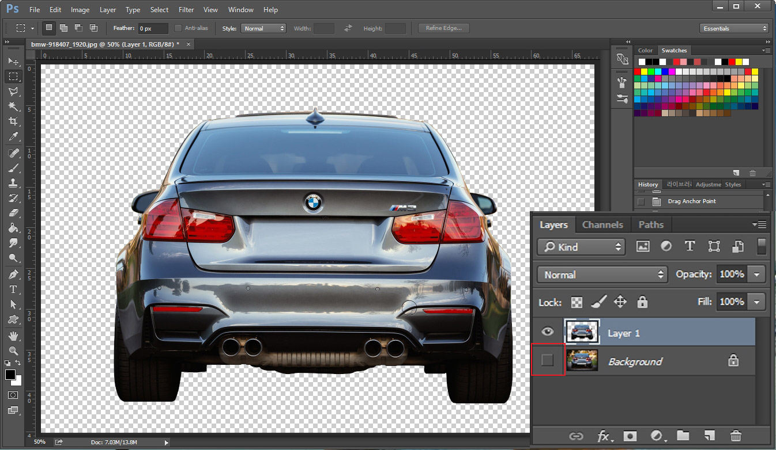This screenshot has height=450, width=776.
Task: Select the Zoom tool
Action: tap(13, 350)
